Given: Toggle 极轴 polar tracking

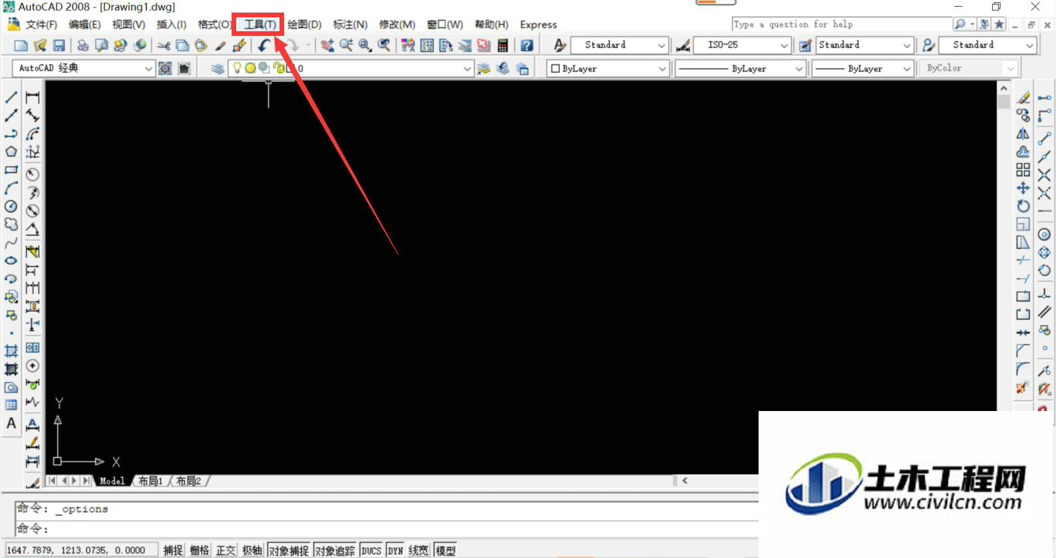Looking at the screenshot, I should 252,550.
